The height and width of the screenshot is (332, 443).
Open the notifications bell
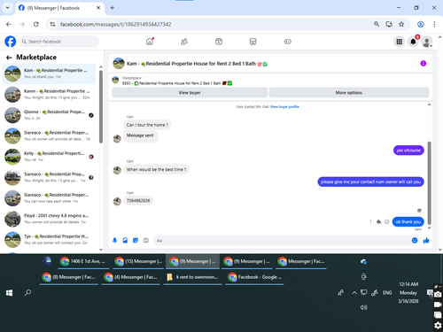point(413,42)
